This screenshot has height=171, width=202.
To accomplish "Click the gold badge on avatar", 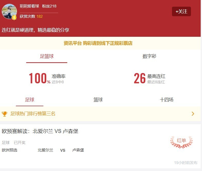I will 14,17.
